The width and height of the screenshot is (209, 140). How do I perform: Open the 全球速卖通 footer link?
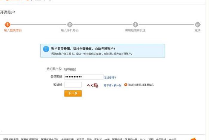coord(67,139)
